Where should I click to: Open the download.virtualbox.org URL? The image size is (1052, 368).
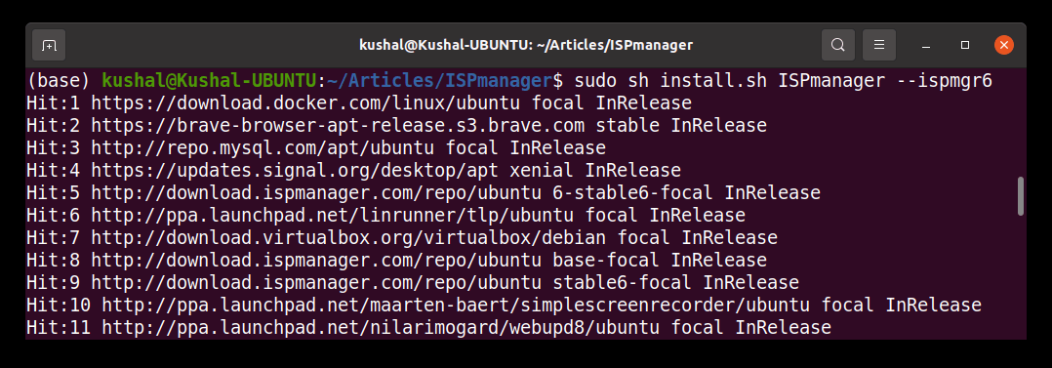coord(349,238)
